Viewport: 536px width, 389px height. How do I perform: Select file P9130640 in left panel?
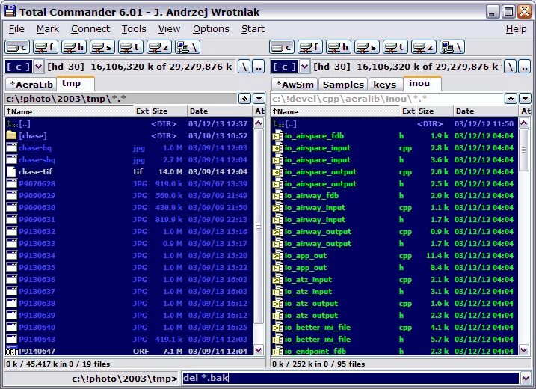tap(129, 328)
